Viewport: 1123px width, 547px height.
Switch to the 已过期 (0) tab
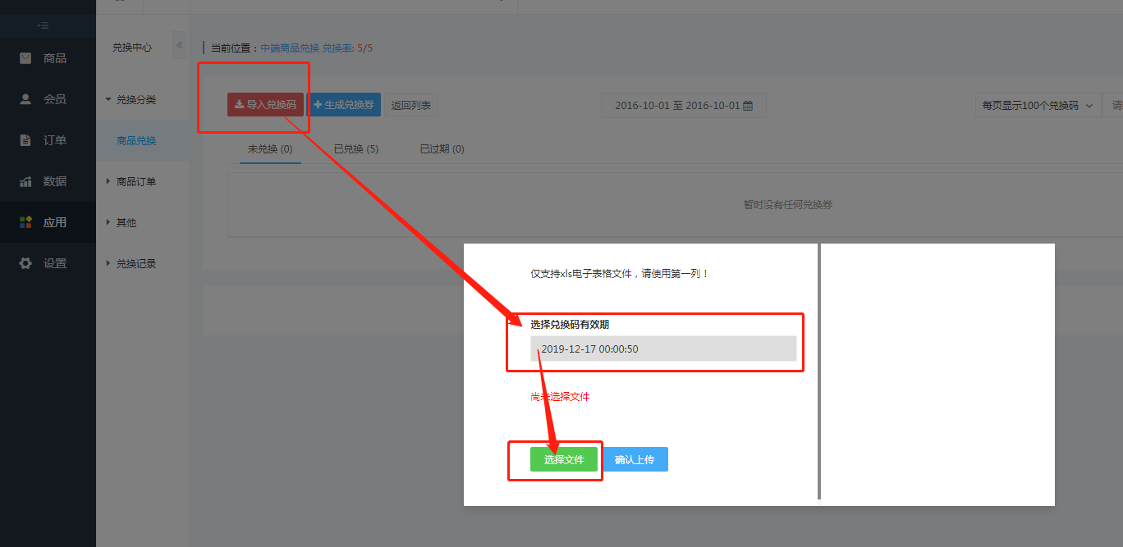[442, 149]
